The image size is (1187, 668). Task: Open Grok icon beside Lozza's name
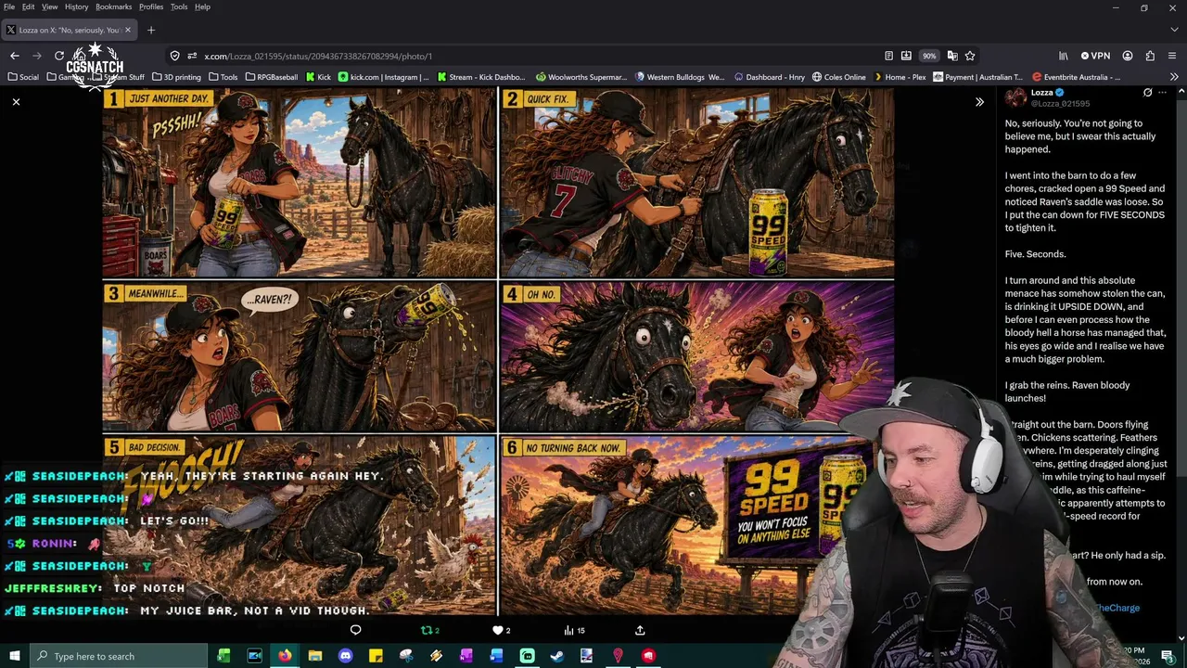[x=1147, y=93]
